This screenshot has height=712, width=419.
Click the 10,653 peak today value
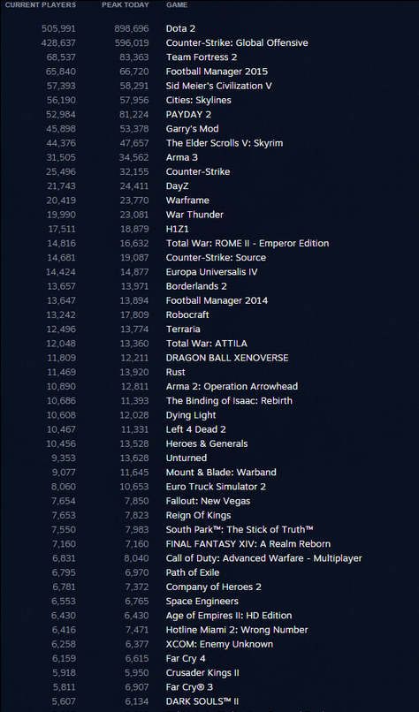(134, 487)
